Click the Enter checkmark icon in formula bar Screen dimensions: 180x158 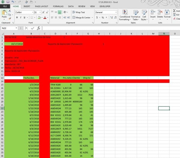coord(33,28)
